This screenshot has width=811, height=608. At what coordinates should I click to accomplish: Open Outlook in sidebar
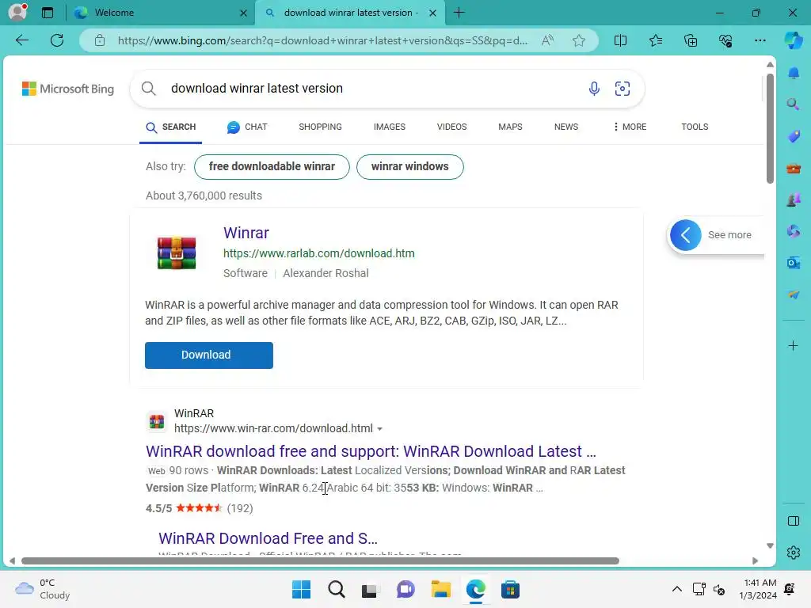pos(794,263)
